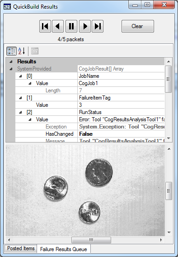This screenshot has height=257, width=178.
Task: Step forward to next packet
Action: (85, 26)
